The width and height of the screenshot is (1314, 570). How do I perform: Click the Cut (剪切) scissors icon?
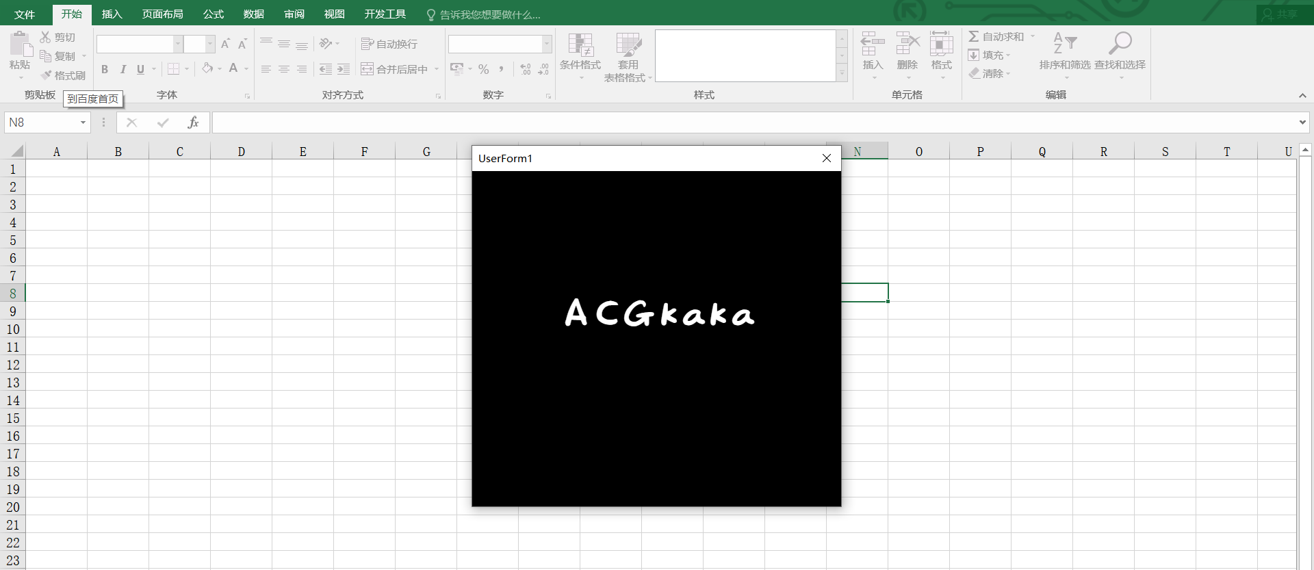(x=45, y=37)
